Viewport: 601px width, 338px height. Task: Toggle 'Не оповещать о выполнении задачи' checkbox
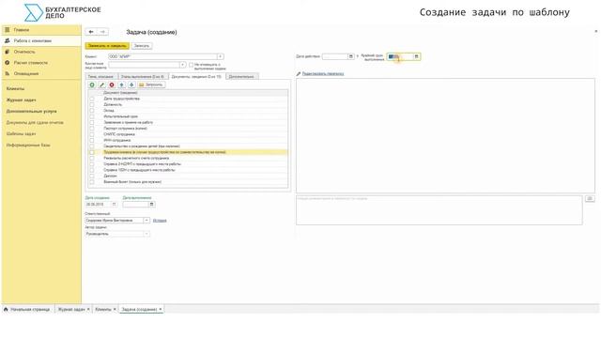[x=192, y=65]
